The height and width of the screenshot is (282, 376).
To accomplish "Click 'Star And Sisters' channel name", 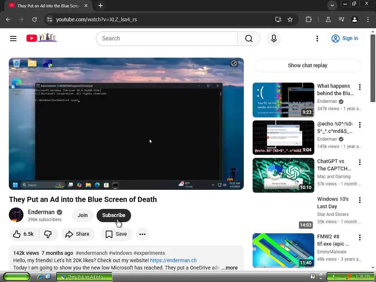I will 333,214.
